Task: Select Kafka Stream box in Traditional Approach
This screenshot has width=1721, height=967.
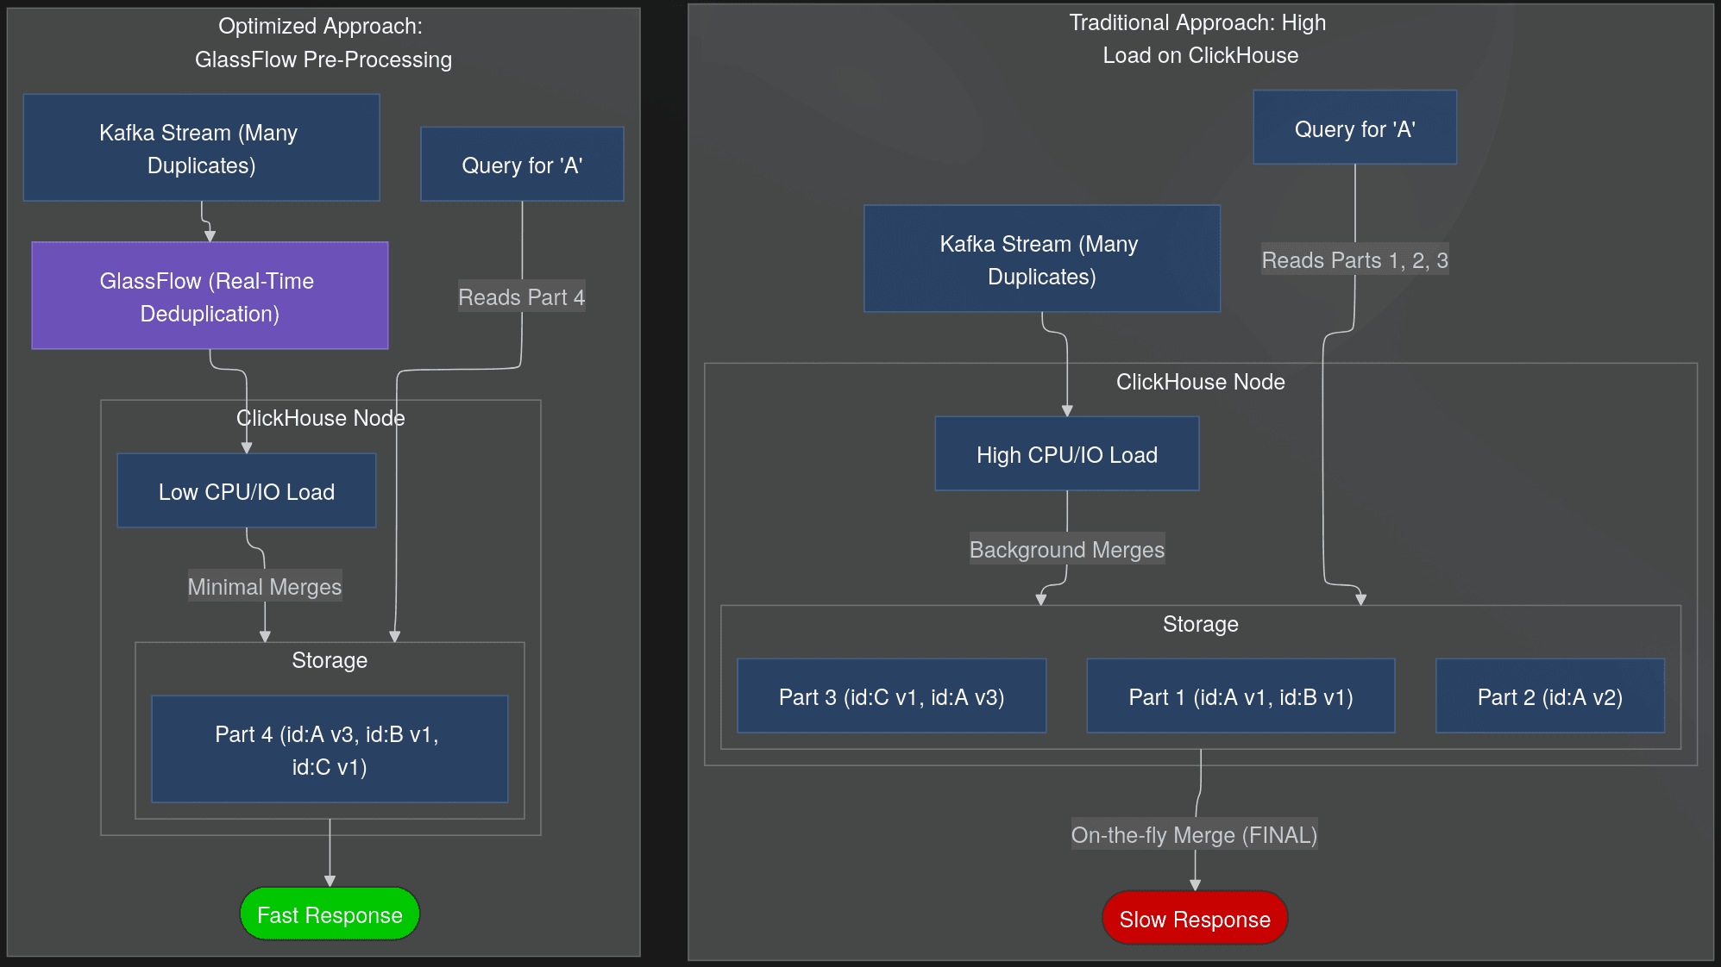Action: tap(1041, 259)
